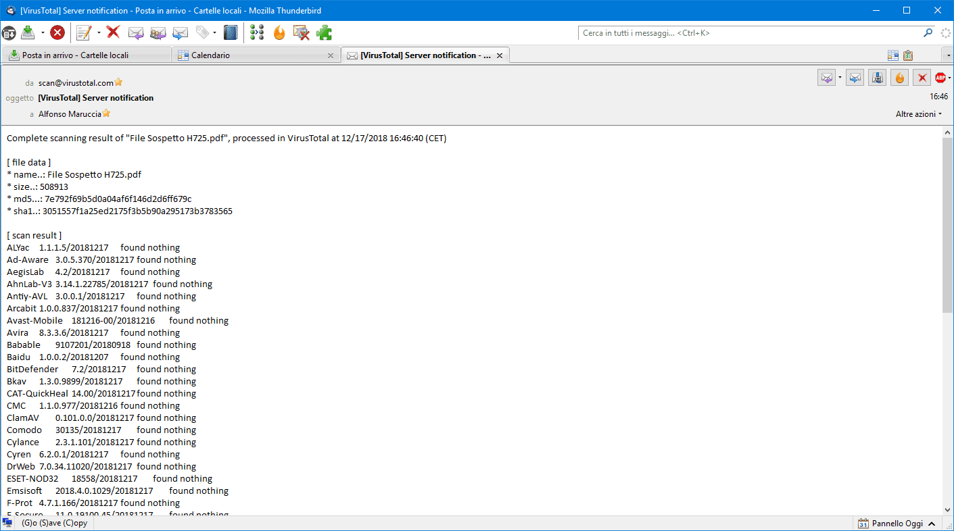Open the Altre azioni menu
954x531 pixels.
(919, 114)
